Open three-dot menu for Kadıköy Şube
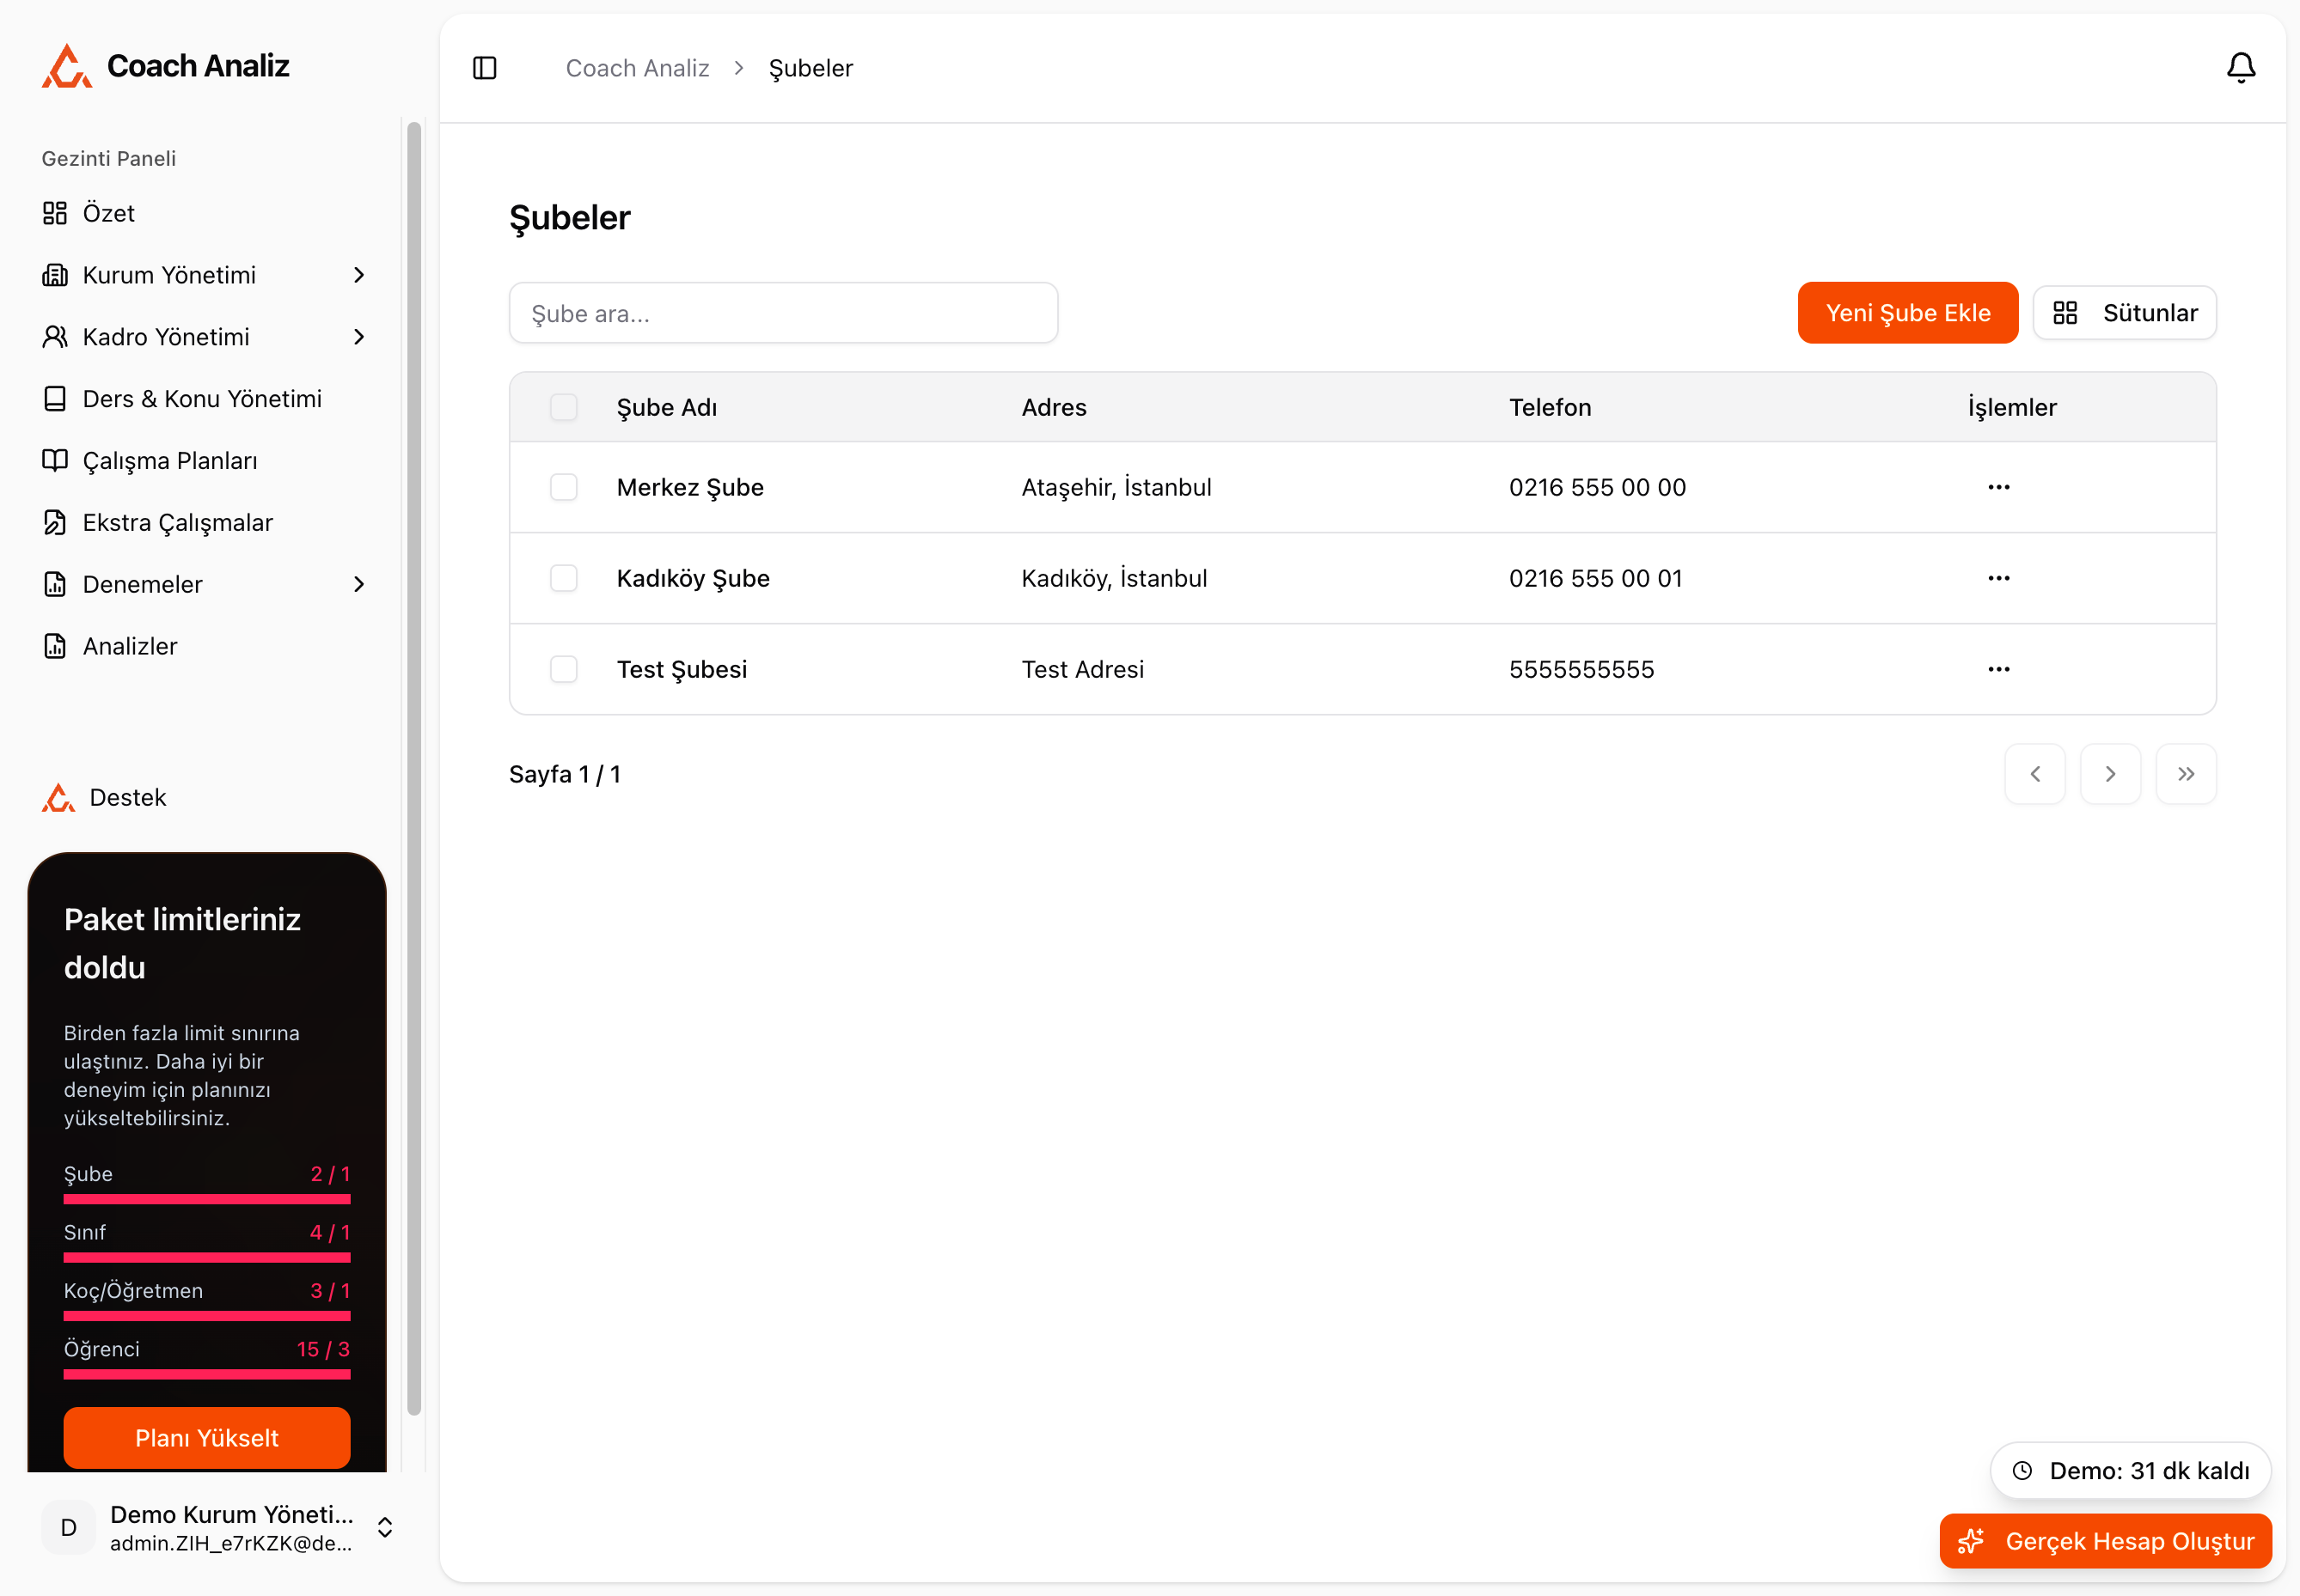2300x1596 pixels. coord(1997,578)
